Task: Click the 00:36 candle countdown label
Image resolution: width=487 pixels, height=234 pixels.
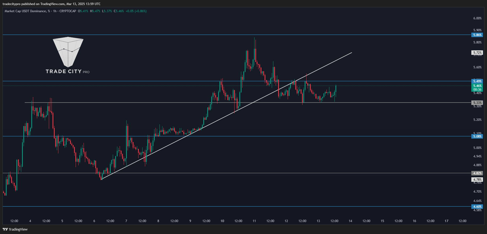Action: pos(477,90)
